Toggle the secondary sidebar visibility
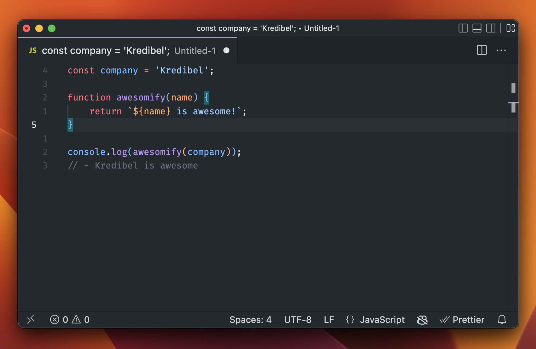This screenshot has height=349, width=536. (491, 28)
